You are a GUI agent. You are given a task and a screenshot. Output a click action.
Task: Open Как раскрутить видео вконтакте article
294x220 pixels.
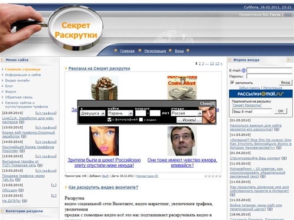click(103, 187)
